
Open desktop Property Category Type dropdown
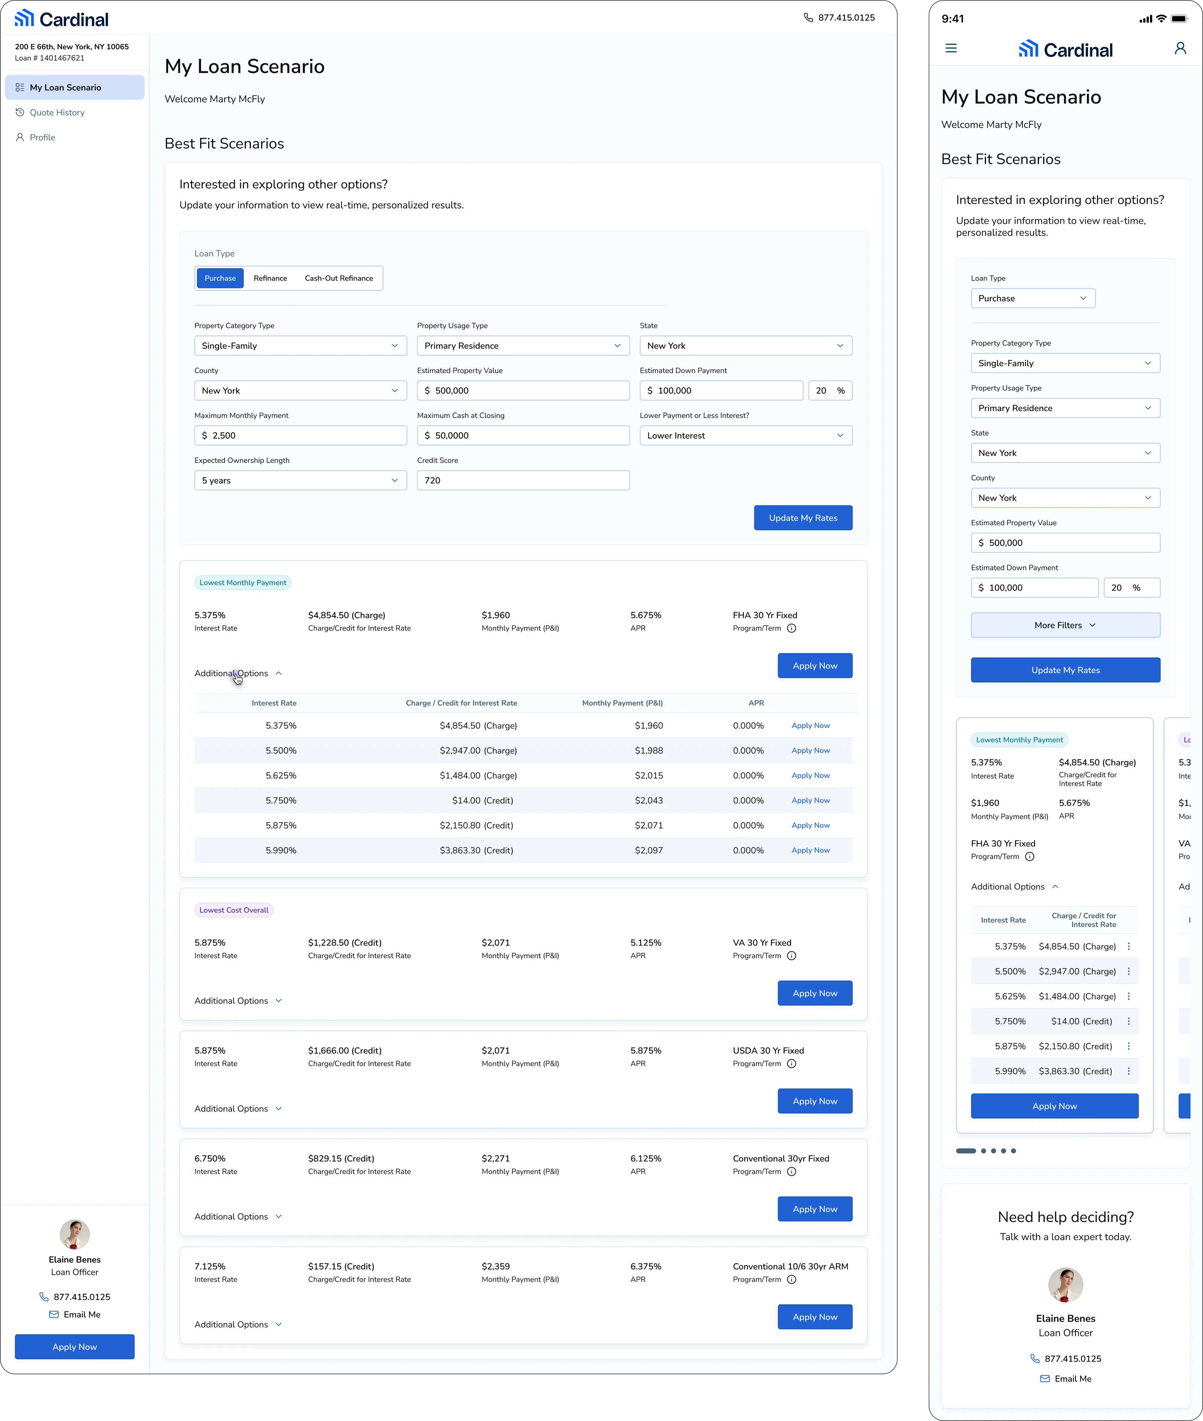click(301, 346)
